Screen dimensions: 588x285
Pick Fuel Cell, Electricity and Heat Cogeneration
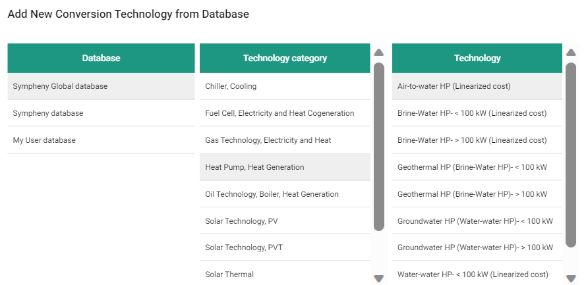[284, 113]
